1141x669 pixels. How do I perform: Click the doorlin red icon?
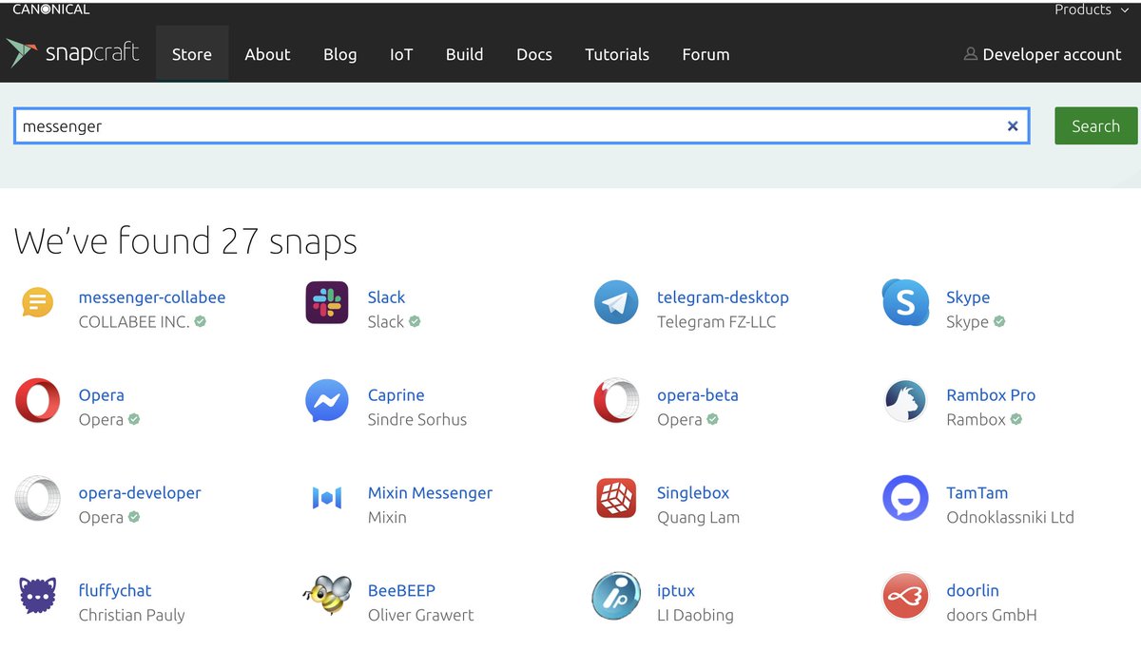point(905,596)
